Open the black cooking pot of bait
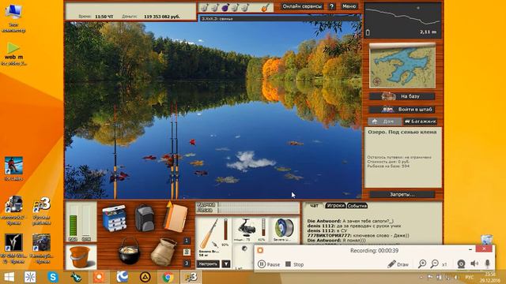 click(x=130, y=252)
